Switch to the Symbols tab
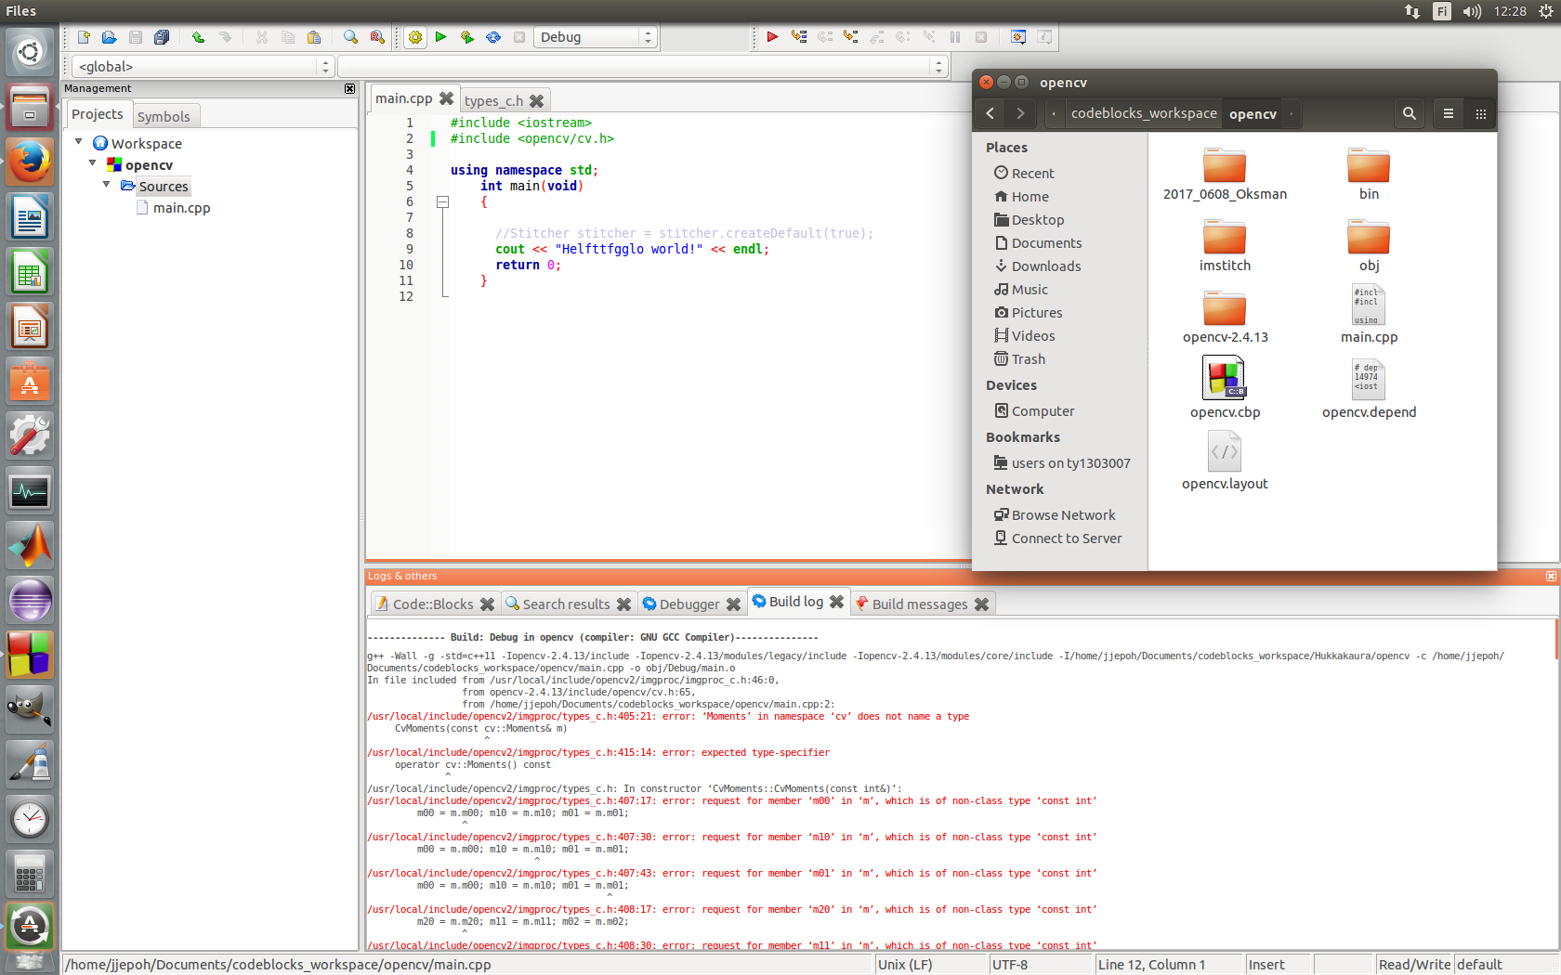This screenshot has width=1561, height=975. click(164, 116)
